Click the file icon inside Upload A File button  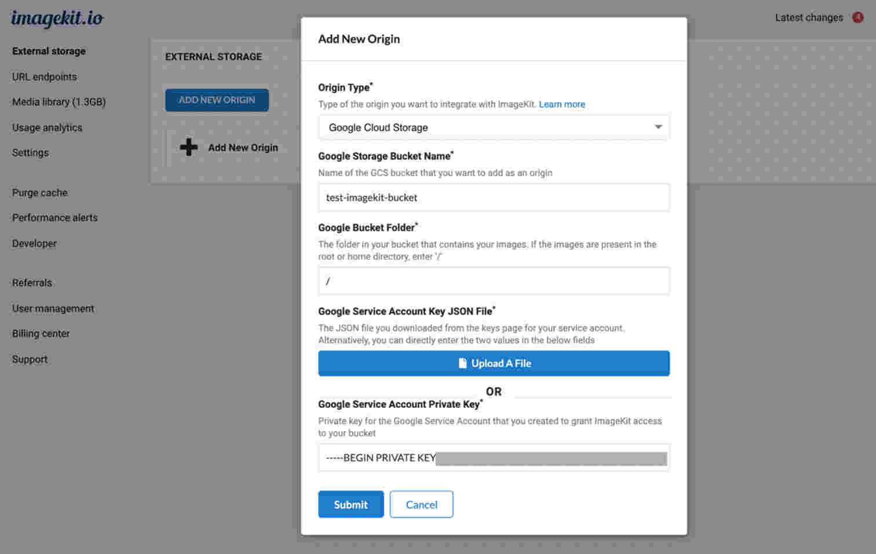click(462, 363)
